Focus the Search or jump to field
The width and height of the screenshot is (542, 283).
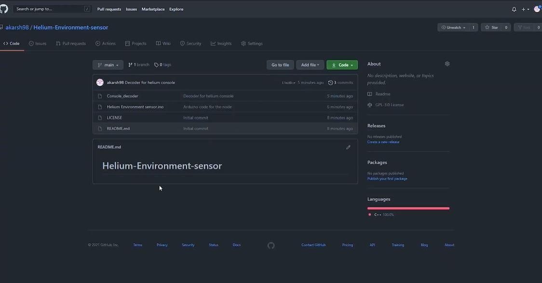[52, 9]
